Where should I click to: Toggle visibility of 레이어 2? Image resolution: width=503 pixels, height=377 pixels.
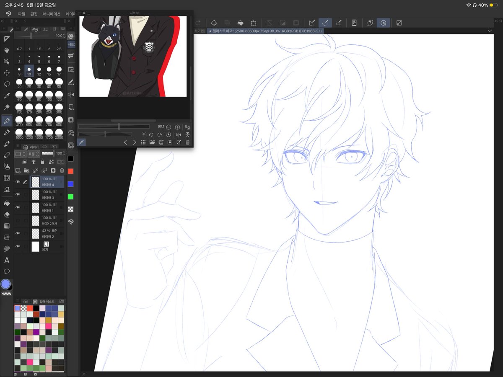pos(18,234)
